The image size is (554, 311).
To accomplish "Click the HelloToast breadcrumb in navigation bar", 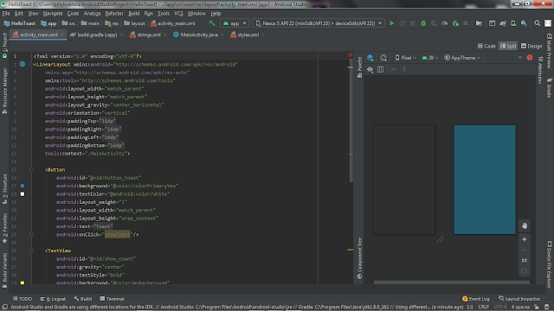I will [20, 23].
